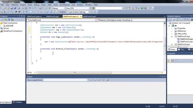Click the Open File folder icon
This screenshot has width=193, height=108.
coord(8,8)
